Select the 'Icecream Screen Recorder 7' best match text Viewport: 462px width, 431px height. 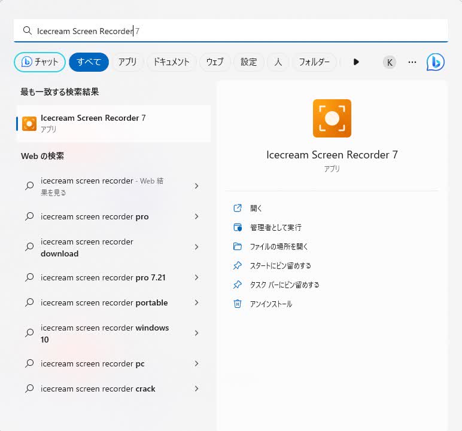pos(93,118)
